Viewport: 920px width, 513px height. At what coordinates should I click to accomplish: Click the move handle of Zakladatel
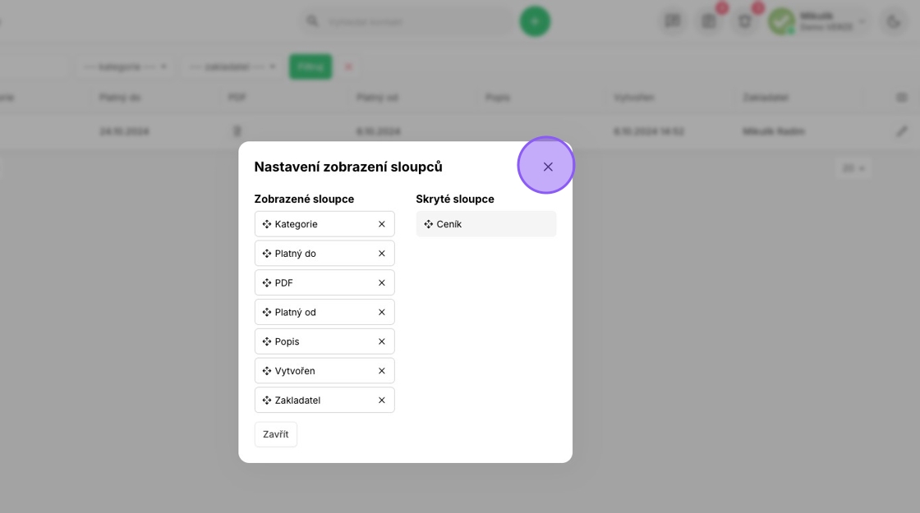(266, 400)
